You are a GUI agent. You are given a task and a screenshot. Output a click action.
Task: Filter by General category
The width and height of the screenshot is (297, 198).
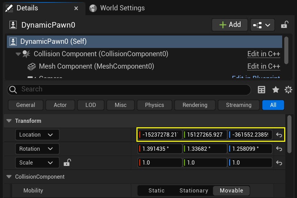coord(25,105)
